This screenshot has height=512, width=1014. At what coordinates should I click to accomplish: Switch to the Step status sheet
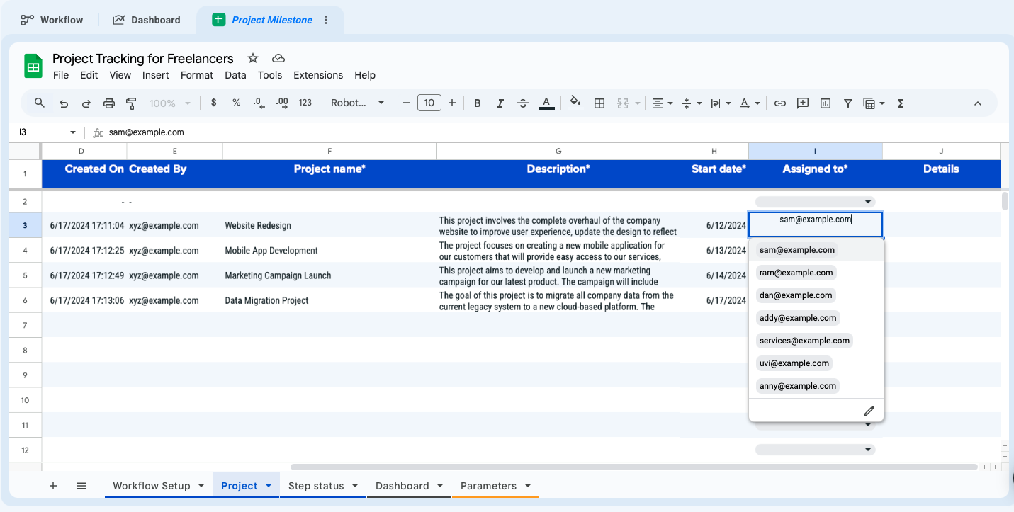point(316,486)
